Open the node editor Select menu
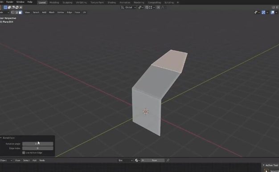The width and height of the screenshot is (279, 172). [x=26, y=160]
